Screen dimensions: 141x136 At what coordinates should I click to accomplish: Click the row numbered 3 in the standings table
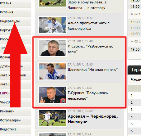[134, 110]
